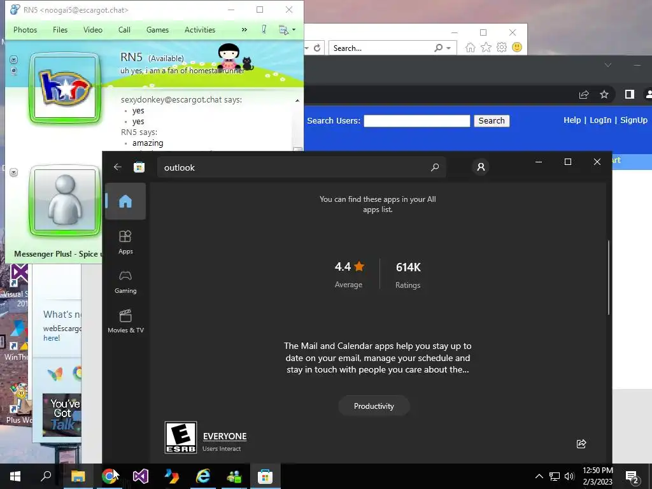Viewport: 652px width, 489px height.
Task: Expand Messenger toolbar overflow chevron
Action: 244,30
